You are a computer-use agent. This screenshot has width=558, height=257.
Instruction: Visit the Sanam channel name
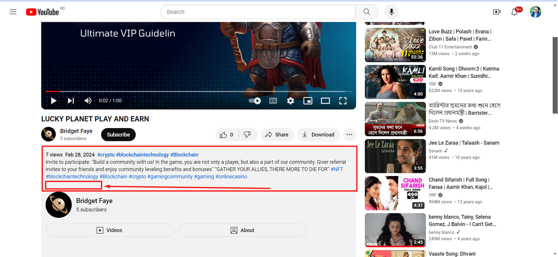[436, 151]
